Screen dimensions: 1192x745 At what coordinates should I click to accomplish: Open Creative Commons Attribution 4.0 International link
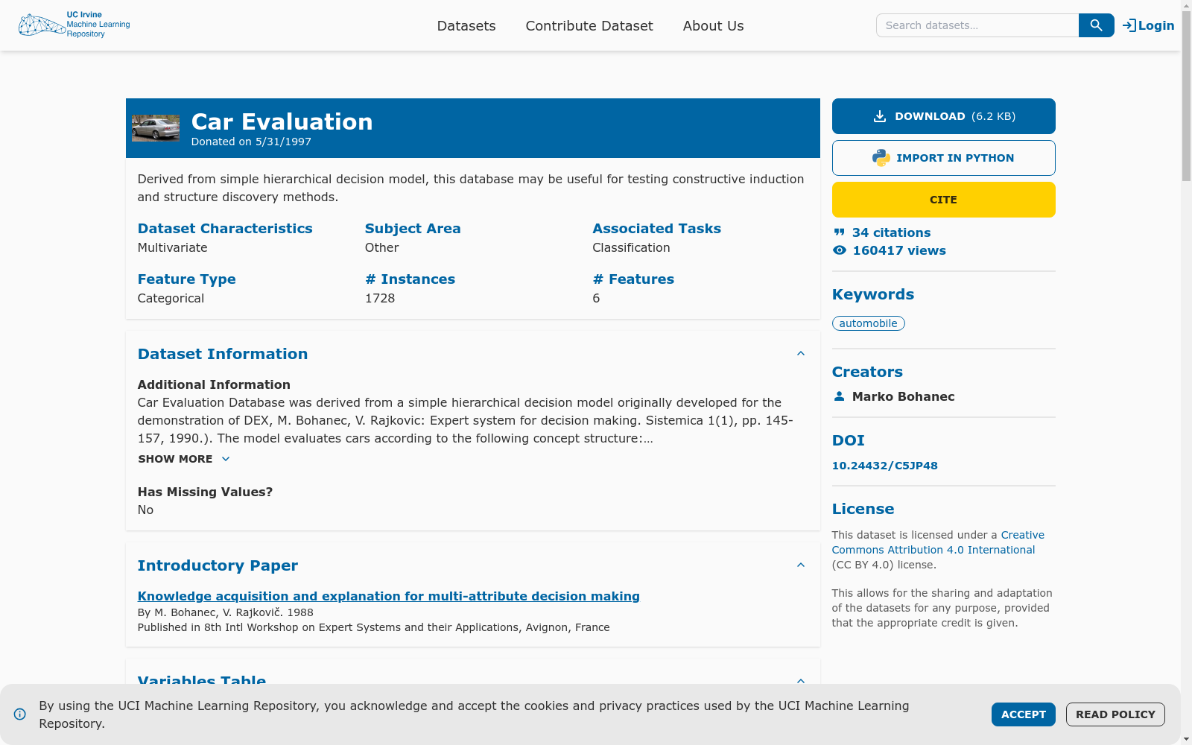point(938,542)
